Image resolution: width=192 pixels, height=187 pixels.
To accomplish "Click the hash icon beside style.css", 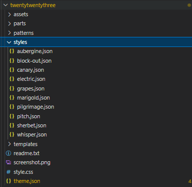I will click(x=9, y=172).
